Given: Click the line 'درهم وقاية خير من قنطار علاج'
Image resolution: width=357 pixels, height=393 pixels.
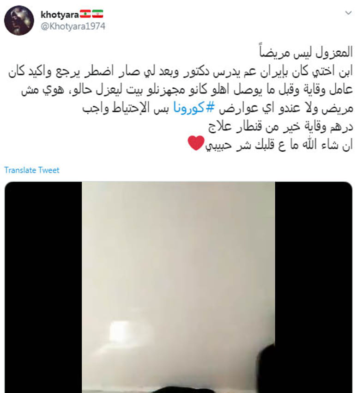Looking at the screenshot, I should coord(280,127).
